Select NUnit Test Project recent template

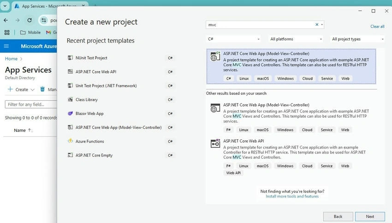[x=121, y=58]
